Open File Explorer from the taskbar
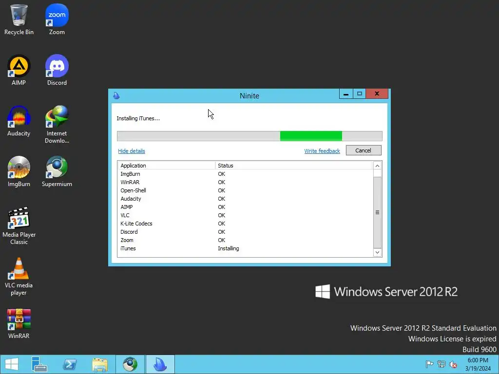Viewport: 499px width, 374px height. click(x=100, y=364)
